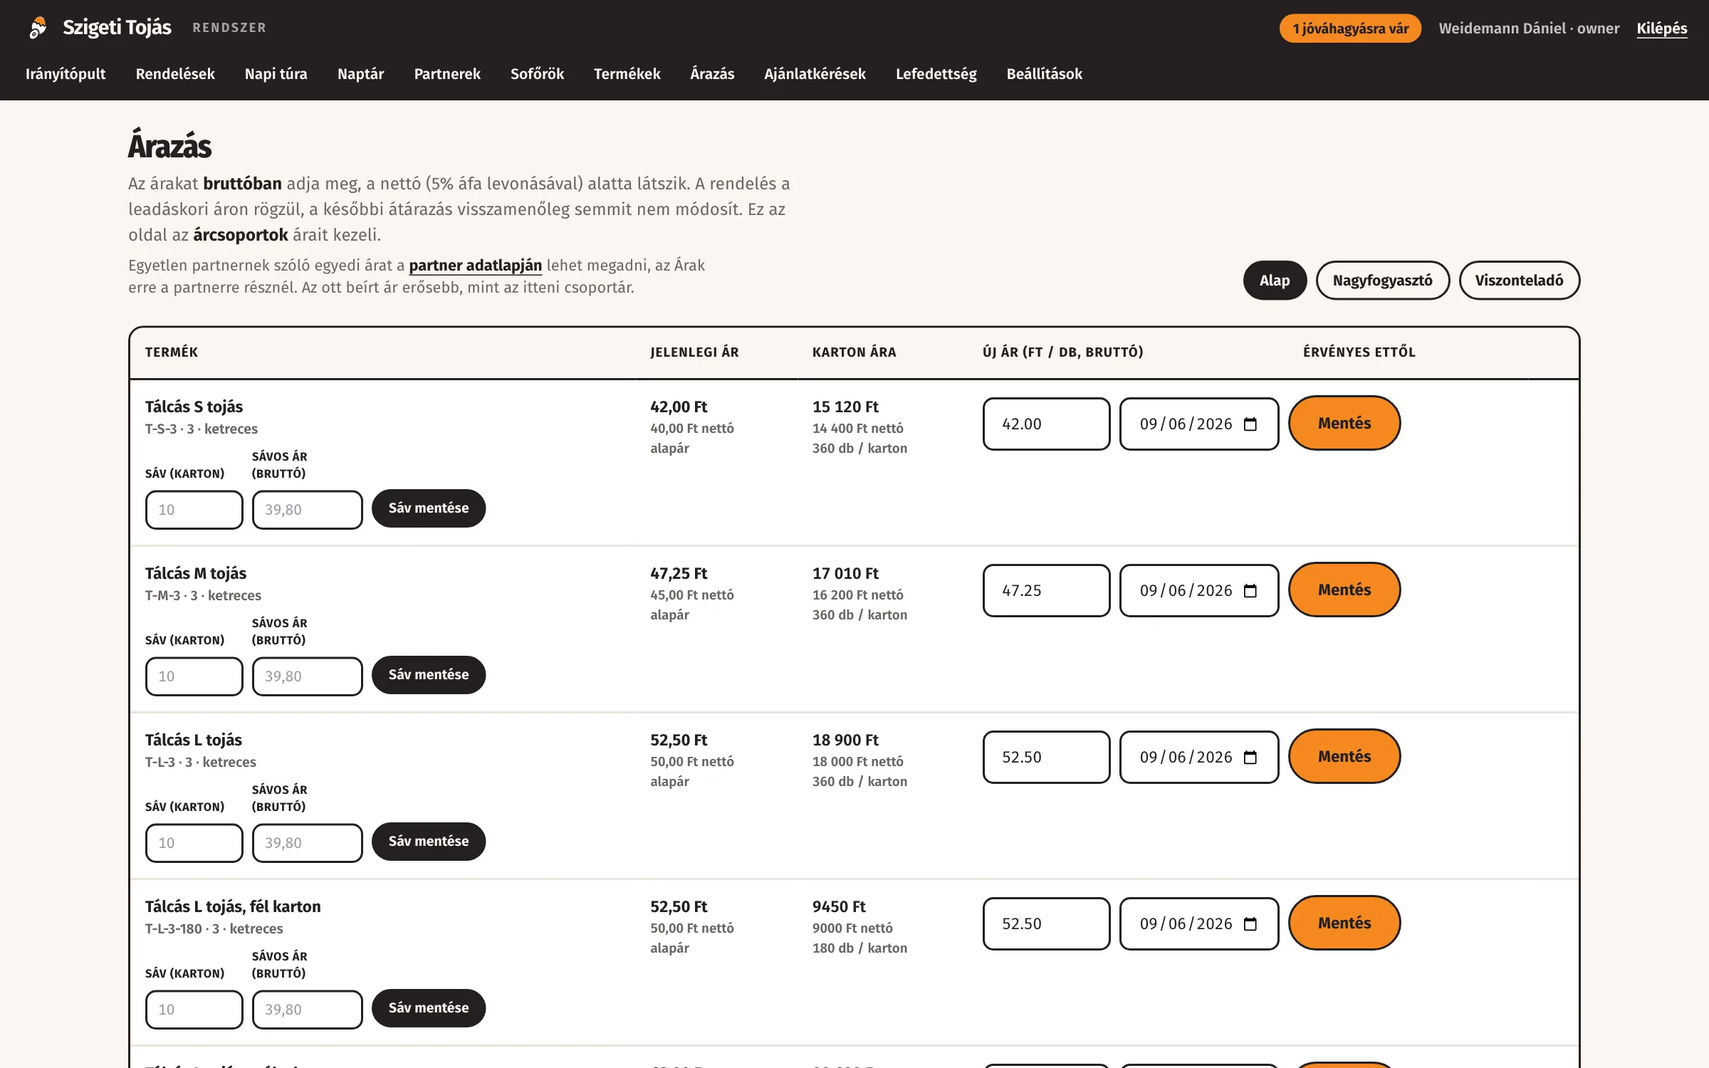The image size is (1709, 1068).
Task: Navigate to Naptár
Action: (360, 74)
